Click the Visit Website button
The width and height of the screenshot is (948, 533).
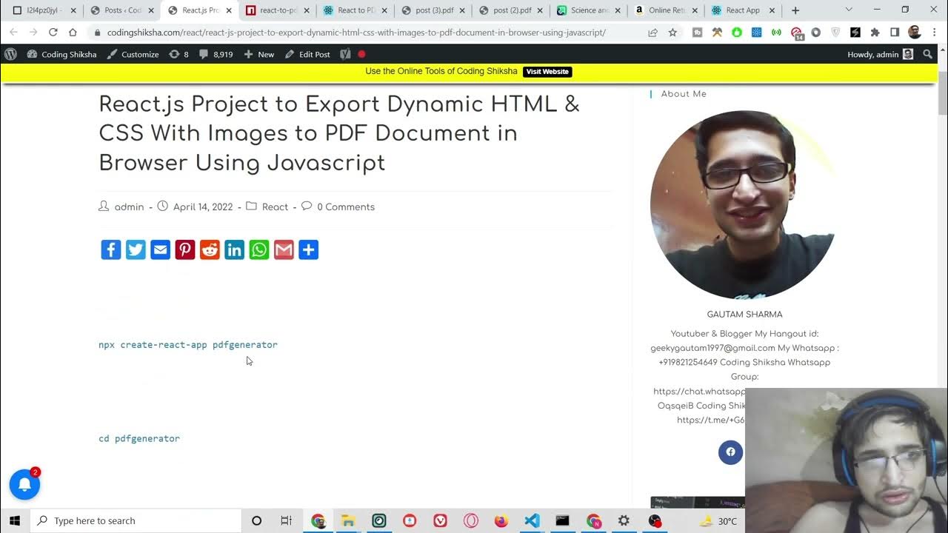pos(547,72)
